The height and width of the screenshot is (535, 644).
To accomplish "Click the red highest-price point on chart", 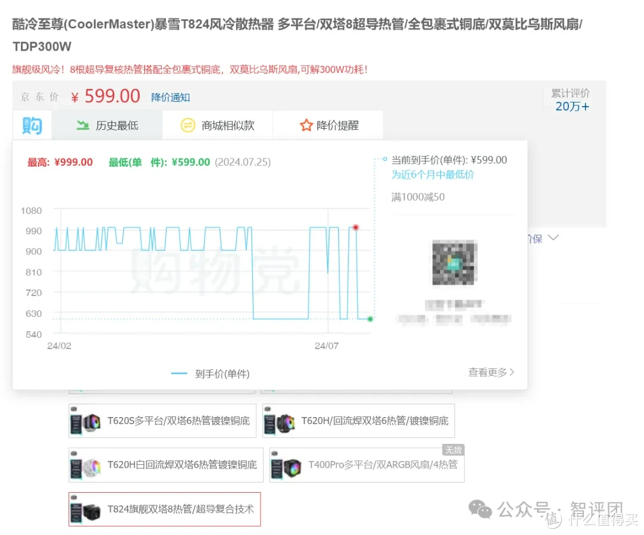I will (x=355, y=228).
